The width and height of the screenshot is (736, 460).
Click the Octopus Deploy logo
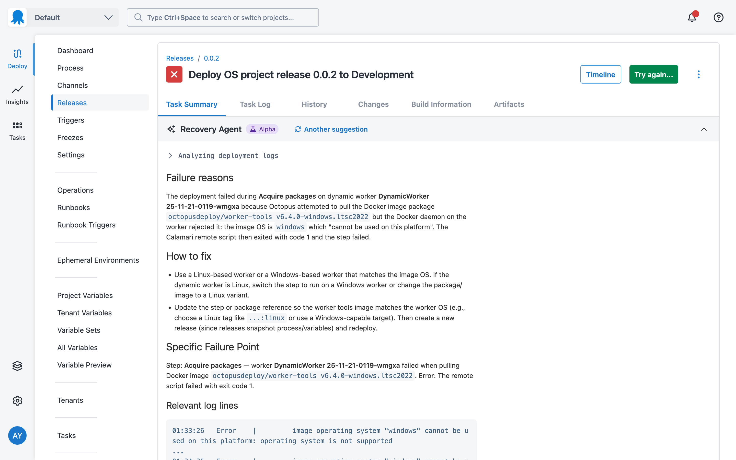click(17, 17)
